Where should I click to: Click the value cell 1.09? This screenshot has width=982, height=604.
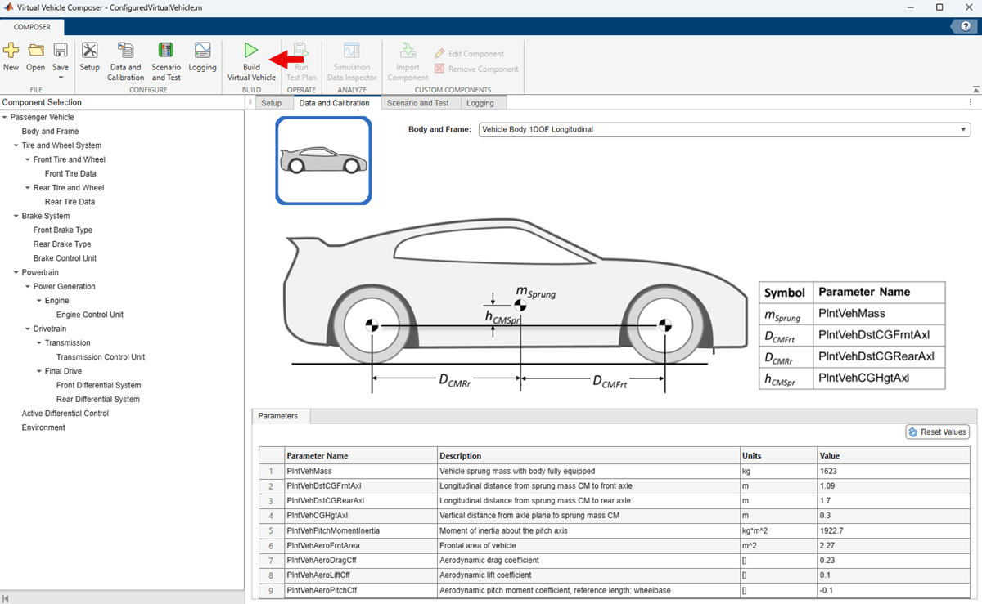[895, 485]
